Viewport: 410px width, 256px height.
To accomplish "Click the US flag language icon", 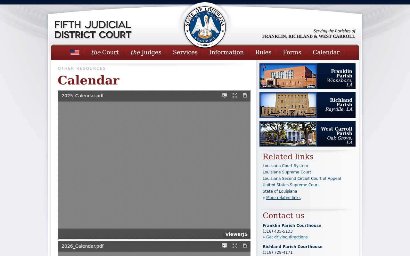I will pos(75,52).
